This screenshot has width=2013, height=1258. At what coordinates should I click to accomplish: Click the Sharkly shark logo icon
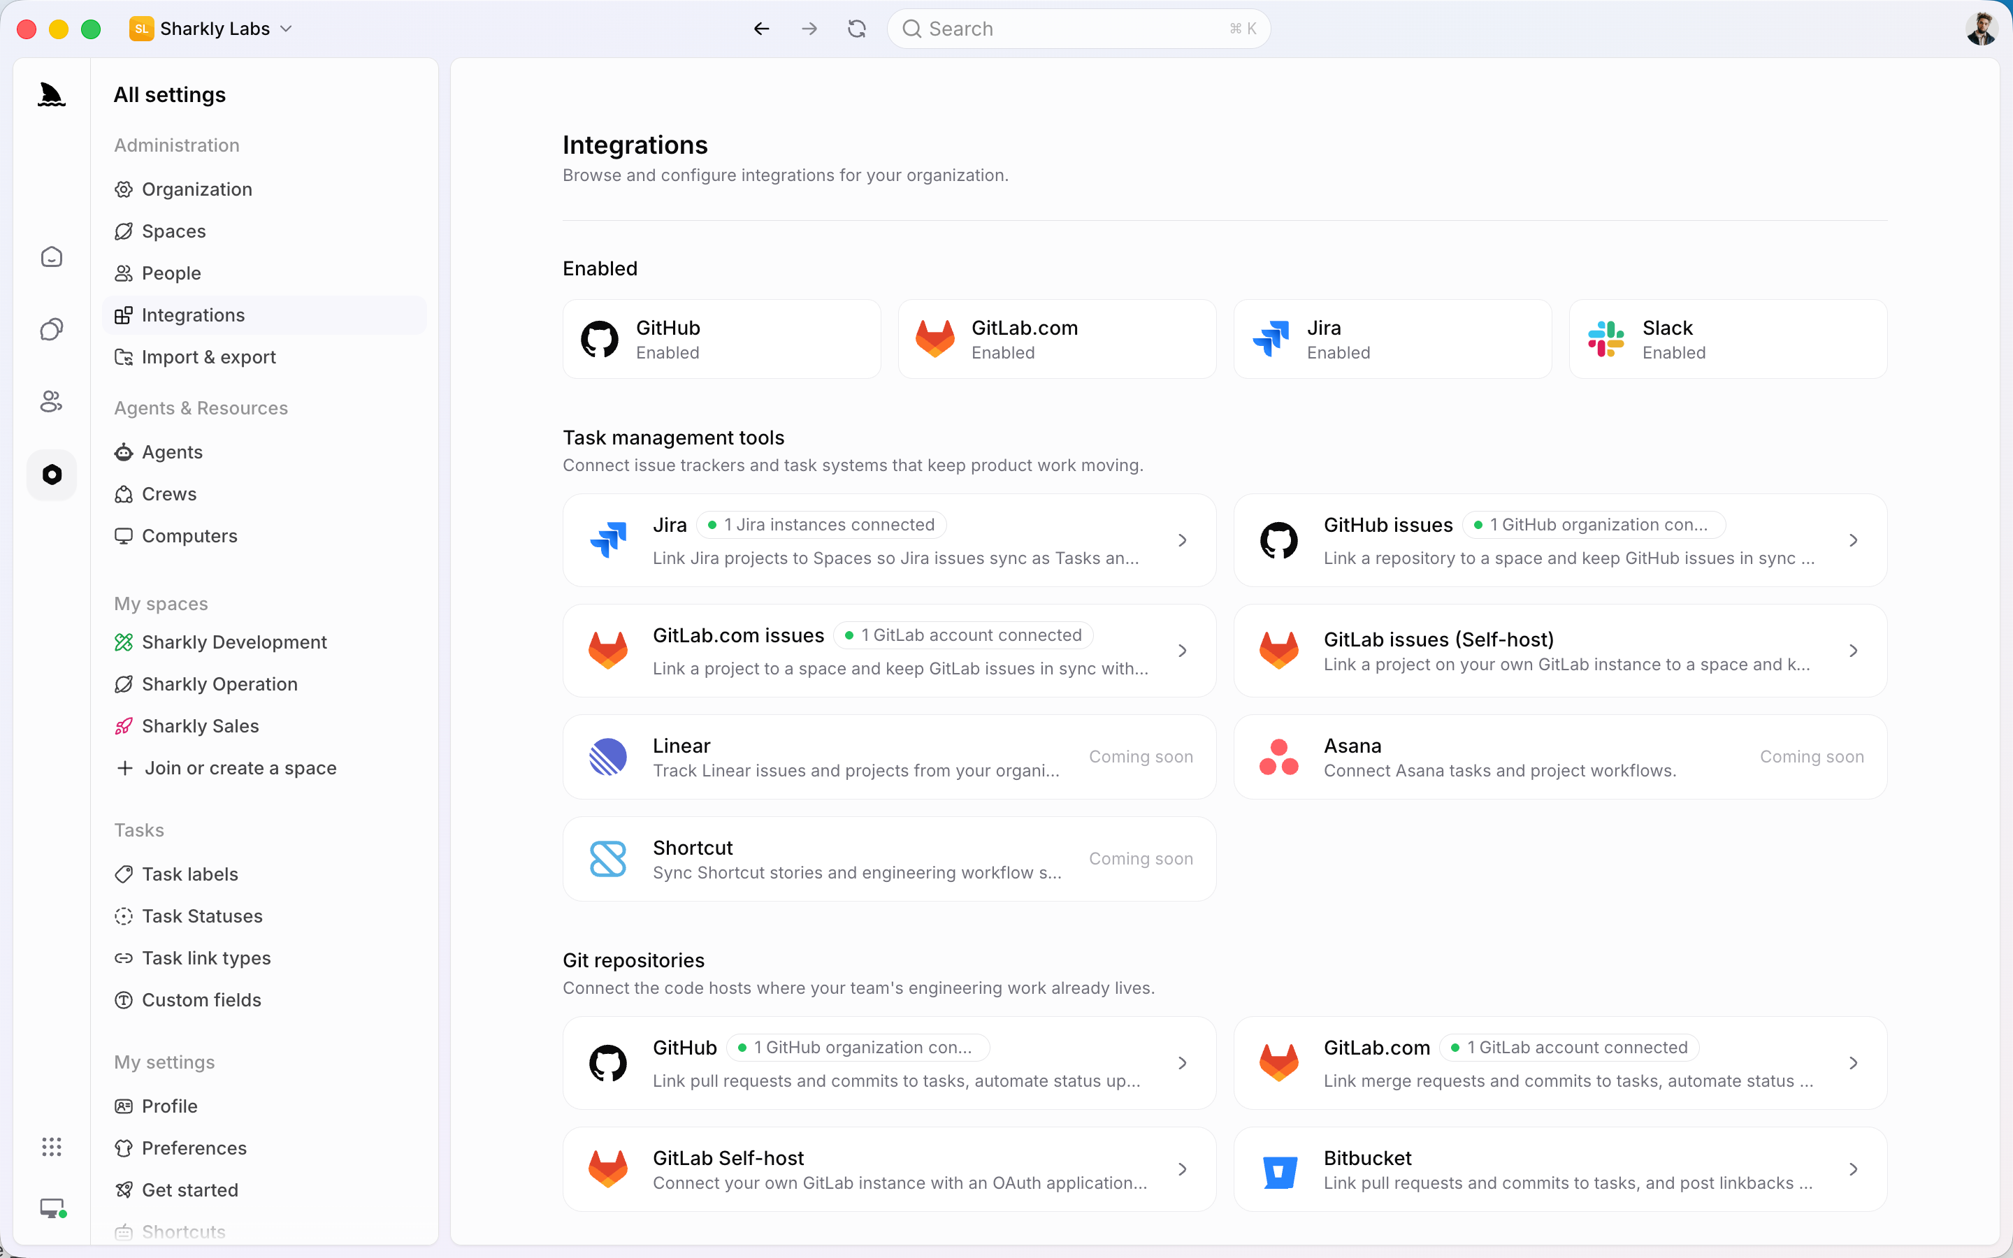point(52,95)
